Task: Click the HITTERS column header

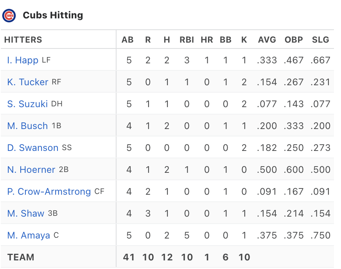Action: [23, 40]
